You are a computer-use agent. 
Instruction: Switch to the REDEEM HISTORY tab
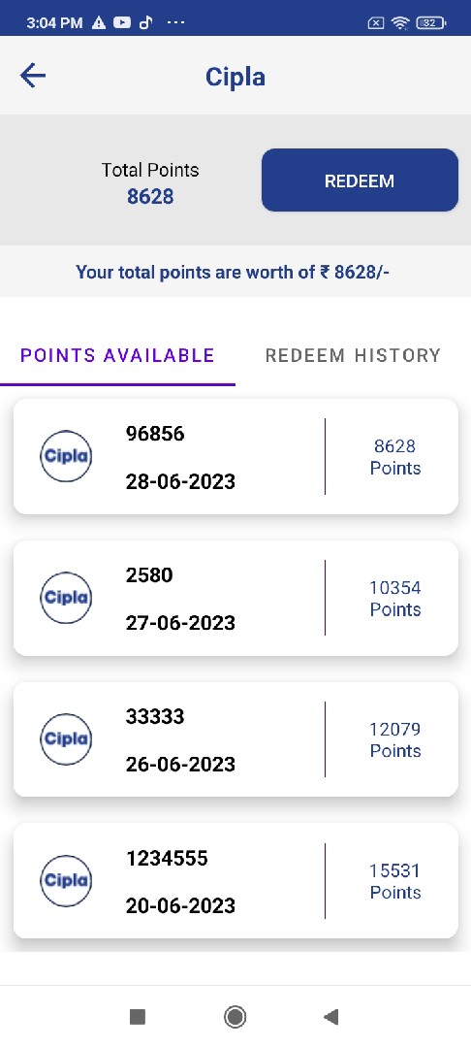point(353,355)
